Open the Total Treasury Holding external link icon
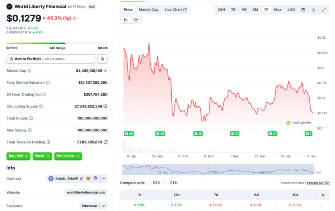 tap(106, 142)
